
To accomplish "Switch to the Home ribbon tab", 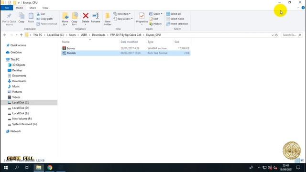I will [x=20, y=8].
